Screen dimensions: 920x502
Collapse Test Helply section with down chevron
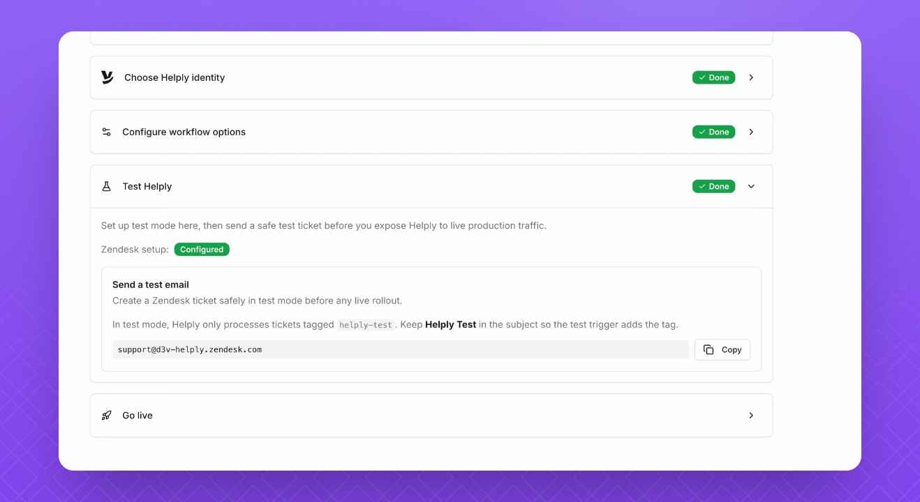[x=751, y=186]
